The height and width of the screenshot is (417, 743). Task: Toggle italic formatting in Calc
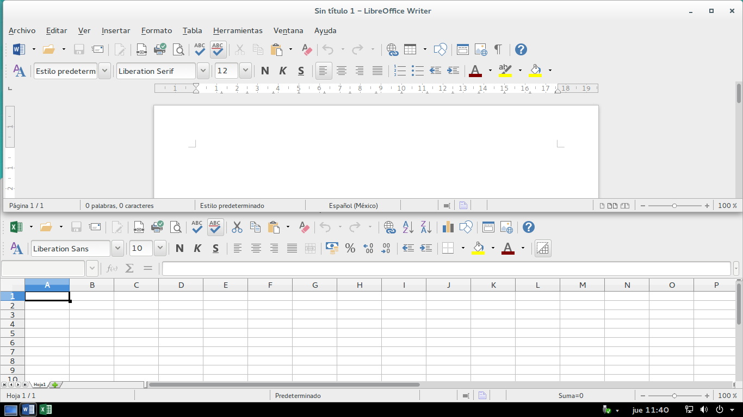point(197,248)
